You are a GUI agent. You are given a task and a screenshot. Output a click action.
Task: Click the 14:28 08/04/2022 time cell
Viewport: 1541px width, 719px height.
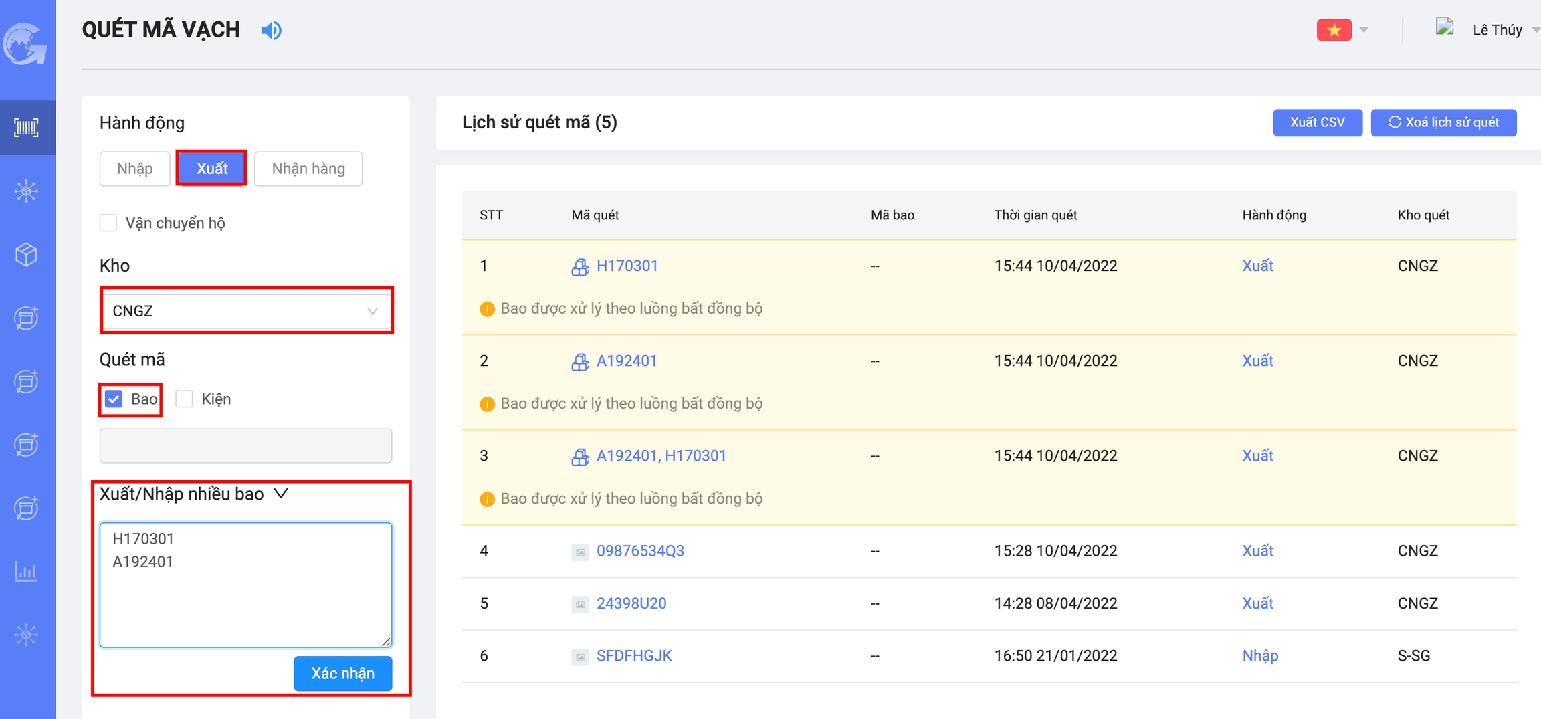pyautogui.click(x=1055, y=603)
